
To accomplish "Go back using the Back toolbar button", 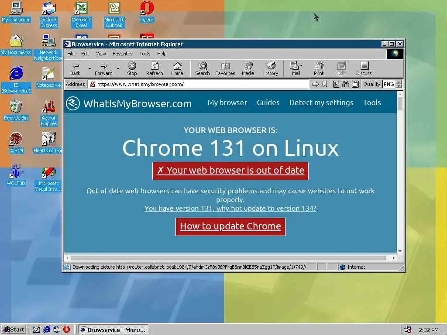I will point(75,68).
